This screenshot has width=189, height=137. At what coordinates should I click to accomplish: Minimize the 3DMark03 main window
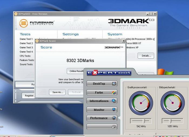[x=148, y=14]
